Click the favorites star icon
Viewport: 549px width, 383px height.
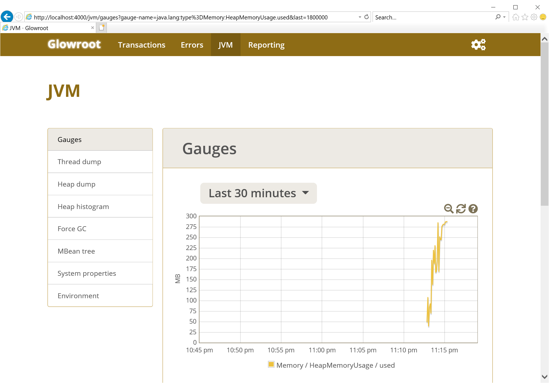click(x=525, y=17)
